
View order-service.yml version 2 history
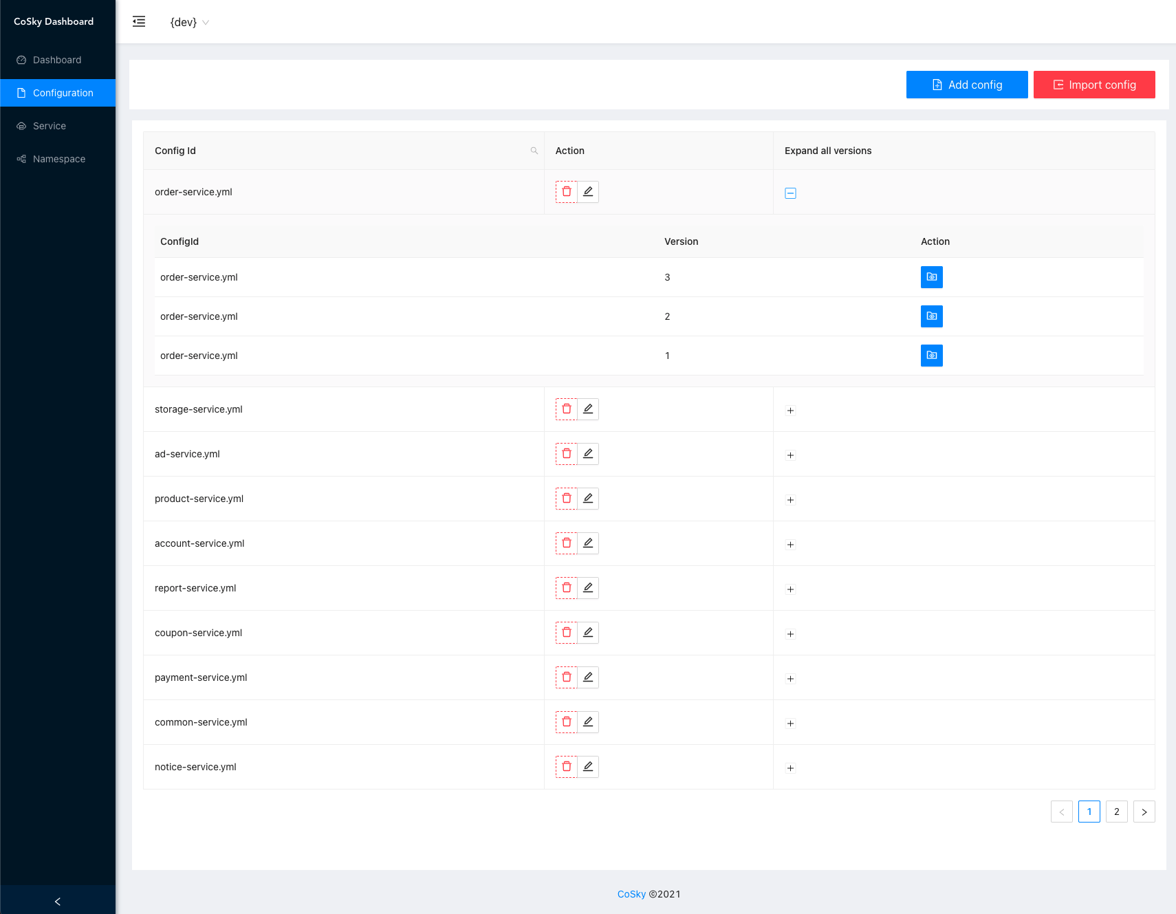pyautogui.click(x=932, y=316)
